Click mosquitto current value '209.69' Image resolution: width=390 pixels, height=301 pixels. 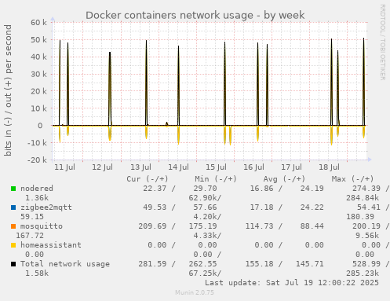[152, 226]
